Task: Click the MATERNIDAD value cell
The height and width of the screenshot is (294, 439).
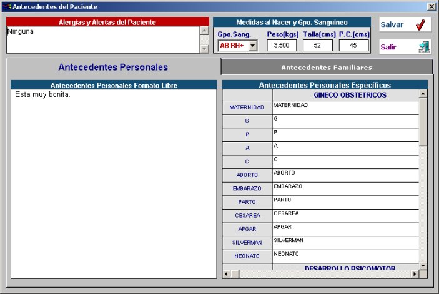Action: pos(346,108)
